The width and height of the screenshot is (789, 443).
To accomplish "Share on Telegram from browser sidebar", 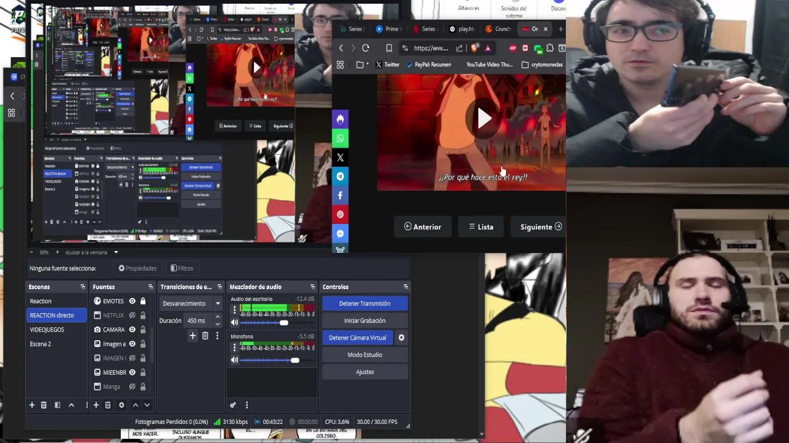I will pos(340,177).
